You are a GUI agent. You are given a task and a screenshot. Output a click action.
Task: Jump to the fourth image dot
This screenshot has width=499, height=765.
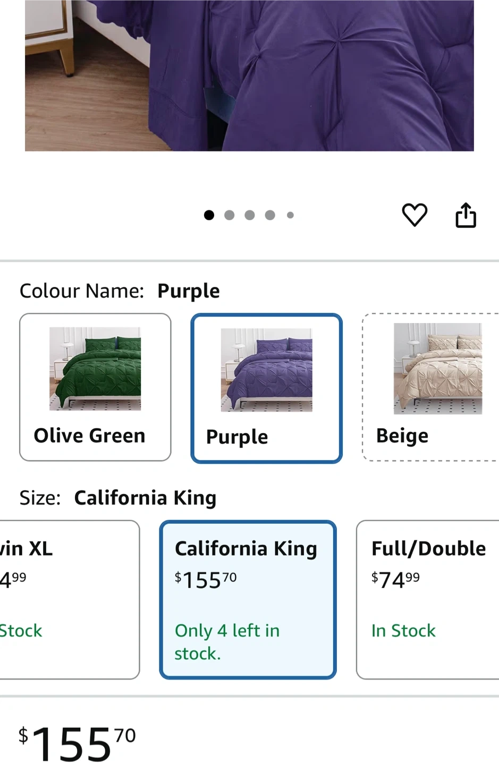(x=270, y=215)
